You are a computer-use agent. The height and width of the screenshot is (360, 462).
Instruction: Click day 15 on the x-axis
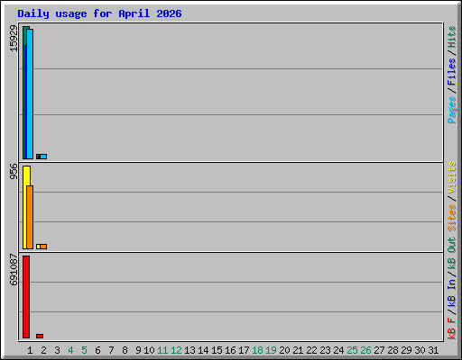pos(217,350)
